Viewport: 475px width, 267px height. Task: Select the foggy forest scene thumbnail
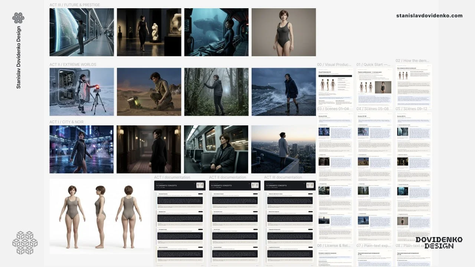click(x=216, y=92)
